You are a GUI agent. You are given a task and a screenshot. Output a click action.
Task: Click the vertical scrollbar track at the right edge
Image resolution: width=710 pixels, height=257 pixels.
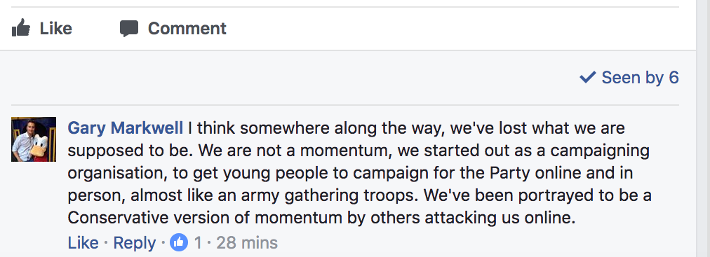pos(703,128)
